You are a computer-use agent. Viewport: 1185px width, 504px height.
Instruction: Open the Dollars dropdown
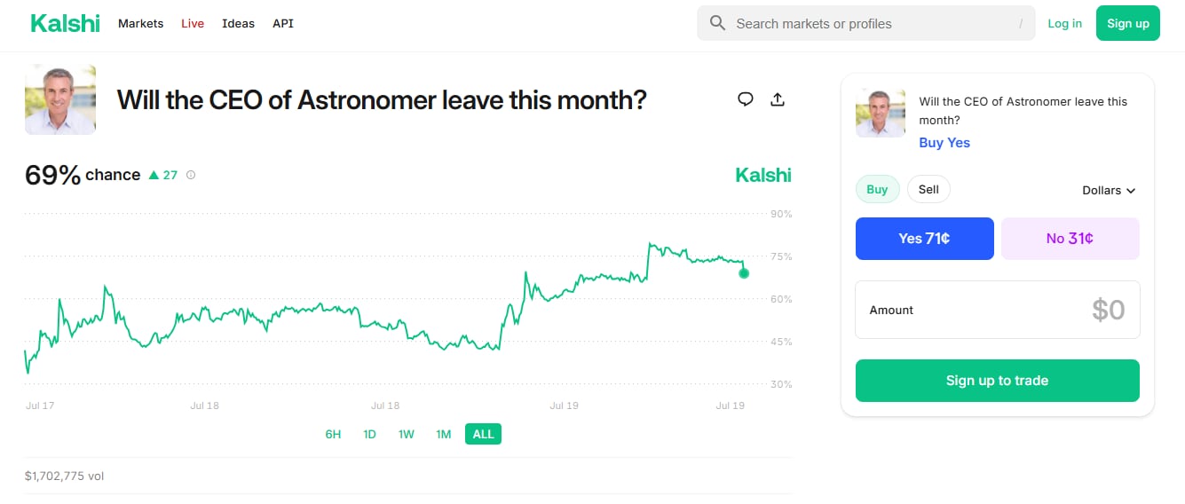pyautogui.click(x=1109, y=190)
